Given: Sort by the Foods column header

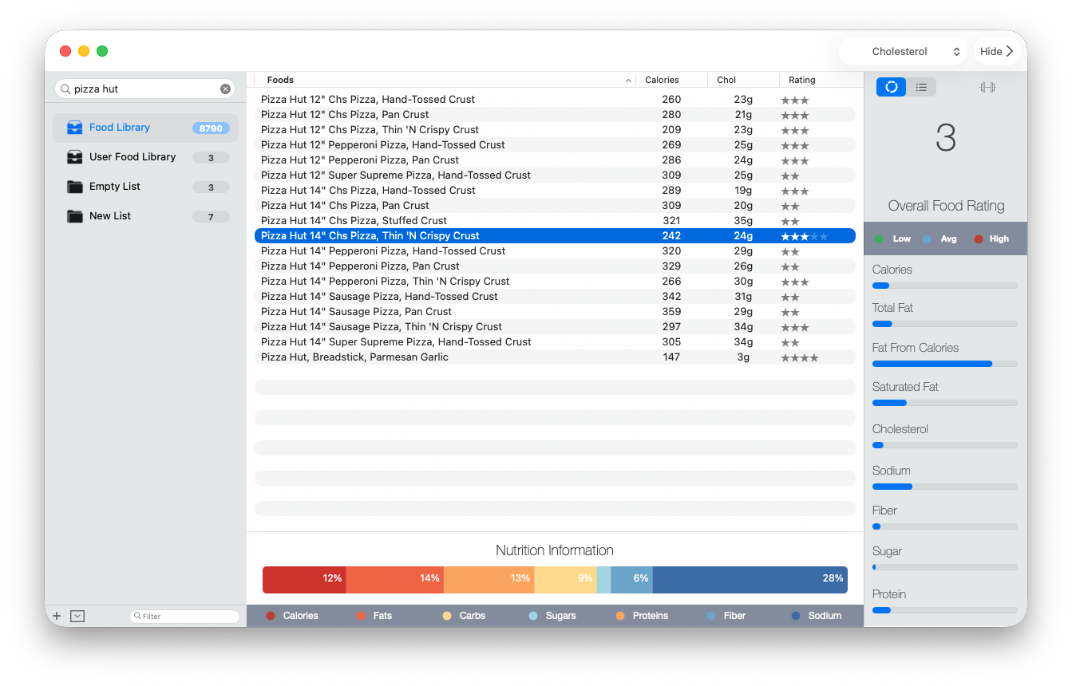Looking at the screenshot, I should (445, 80).
